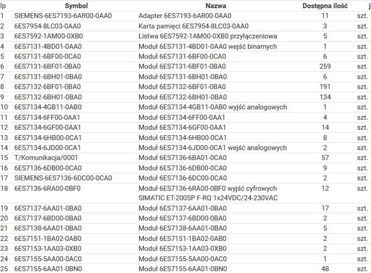Click Listwa 6ES7592-1AM00-0XB0 przyłączeniowa entry

click(x=208, y=36)
